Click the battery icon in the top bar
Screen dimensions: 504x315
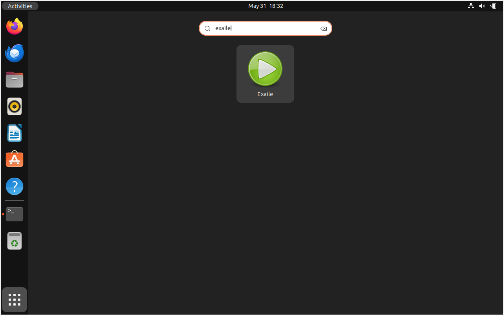click(x=493, y=6)
